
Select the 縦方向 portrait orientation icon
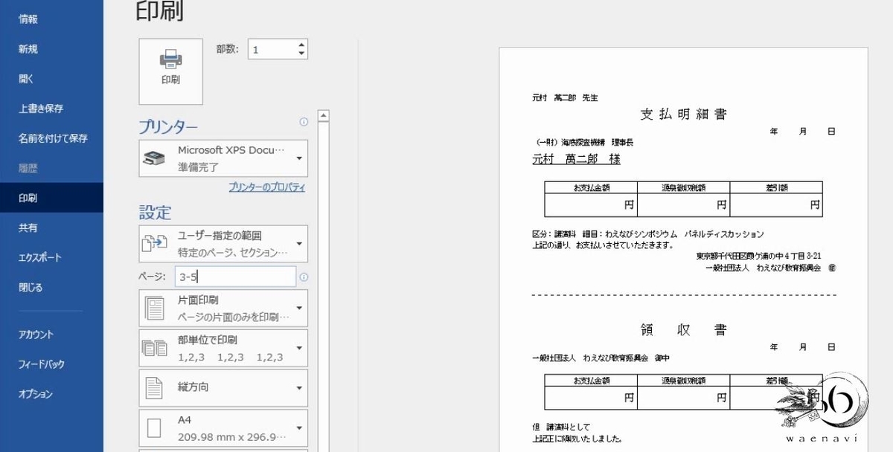coord(153,387)
